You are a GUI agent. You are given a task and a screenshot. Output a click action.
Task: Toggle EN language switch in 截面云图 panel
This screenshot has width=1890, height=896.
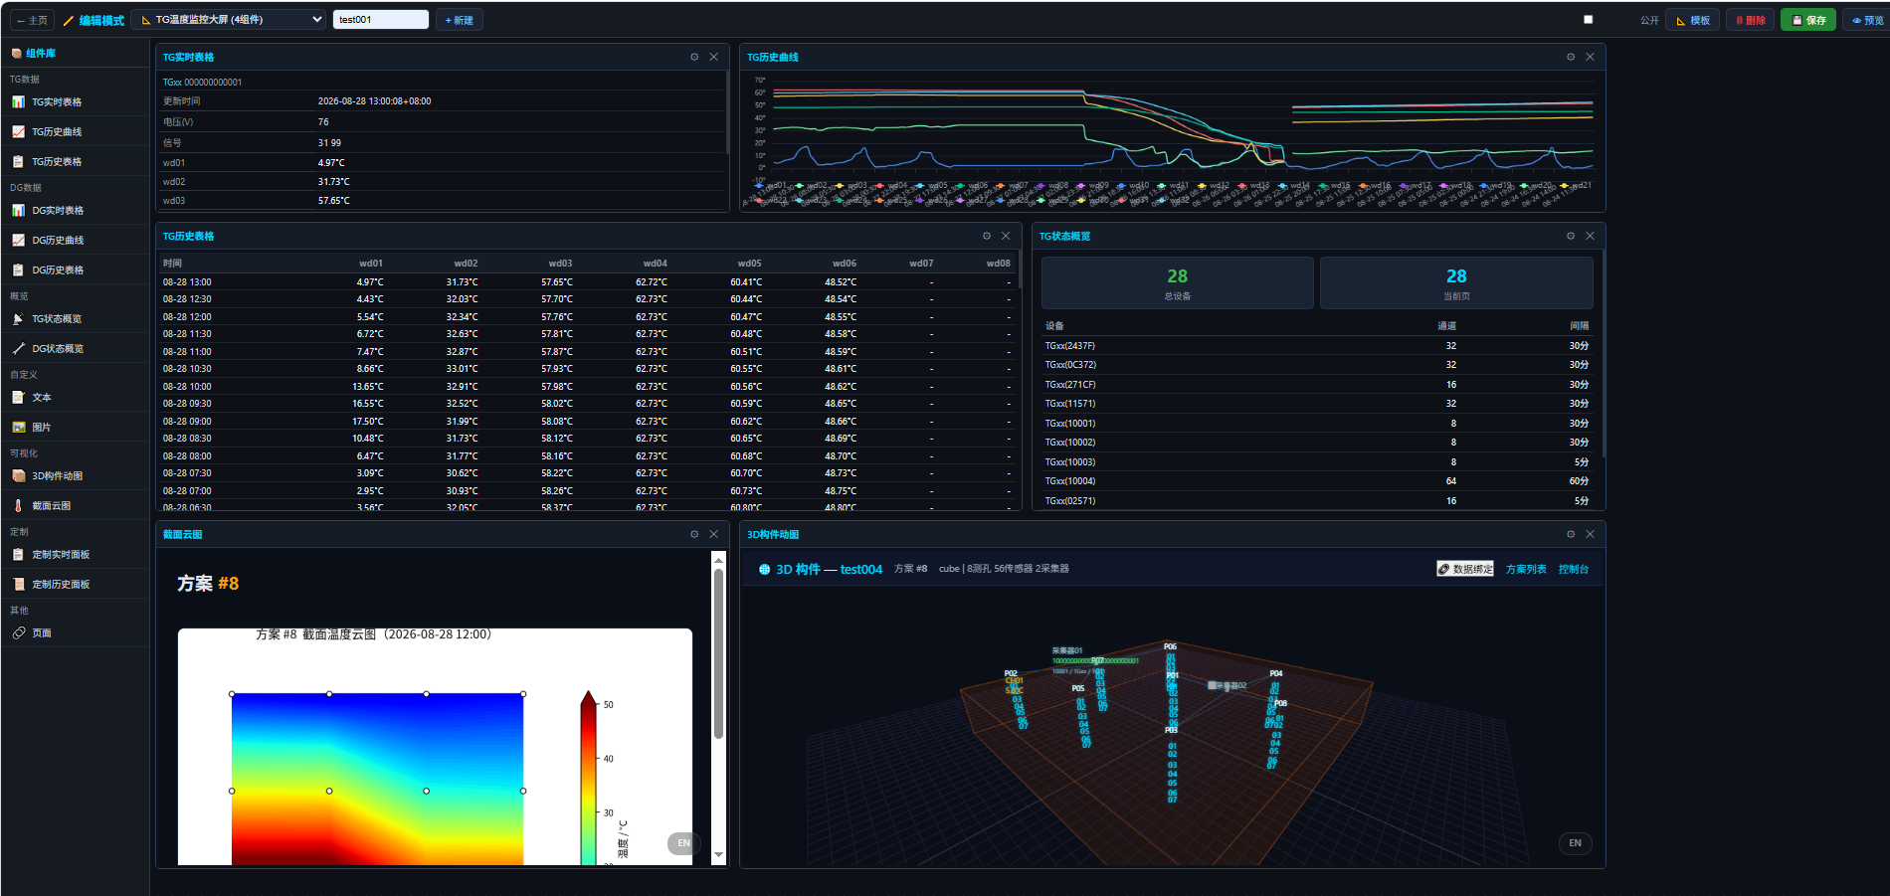click(683, 843)
